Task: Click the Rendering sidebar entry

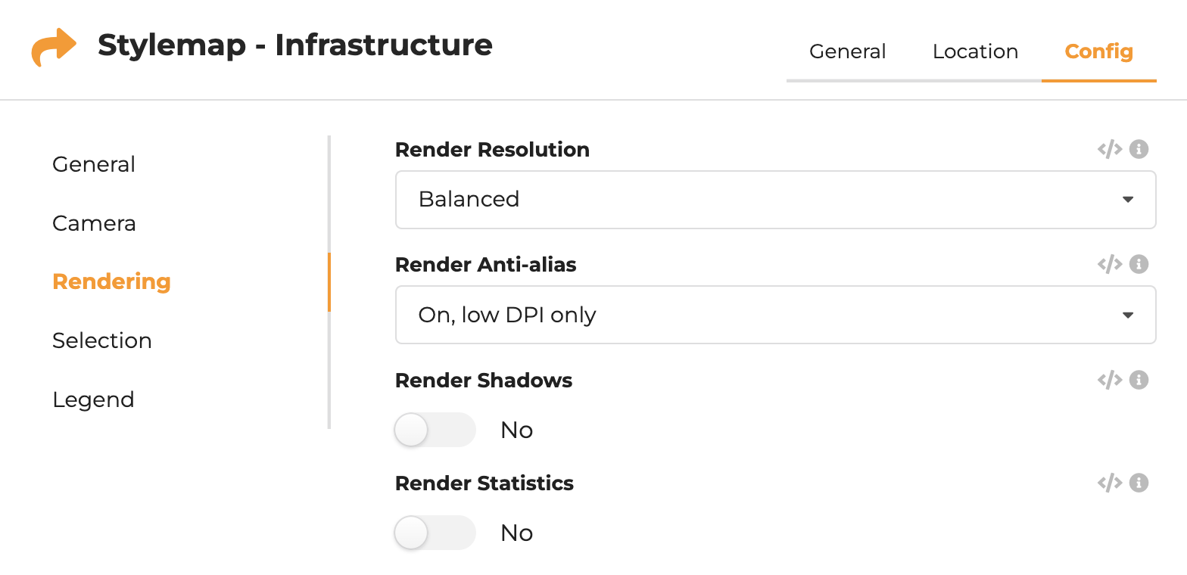Action: coord(111,281)
